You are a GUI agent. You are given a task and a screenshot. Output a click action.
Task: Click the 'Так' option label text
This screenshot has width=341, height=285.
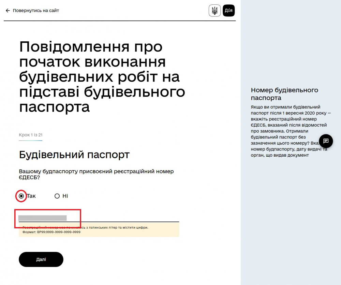click(31, 196)
